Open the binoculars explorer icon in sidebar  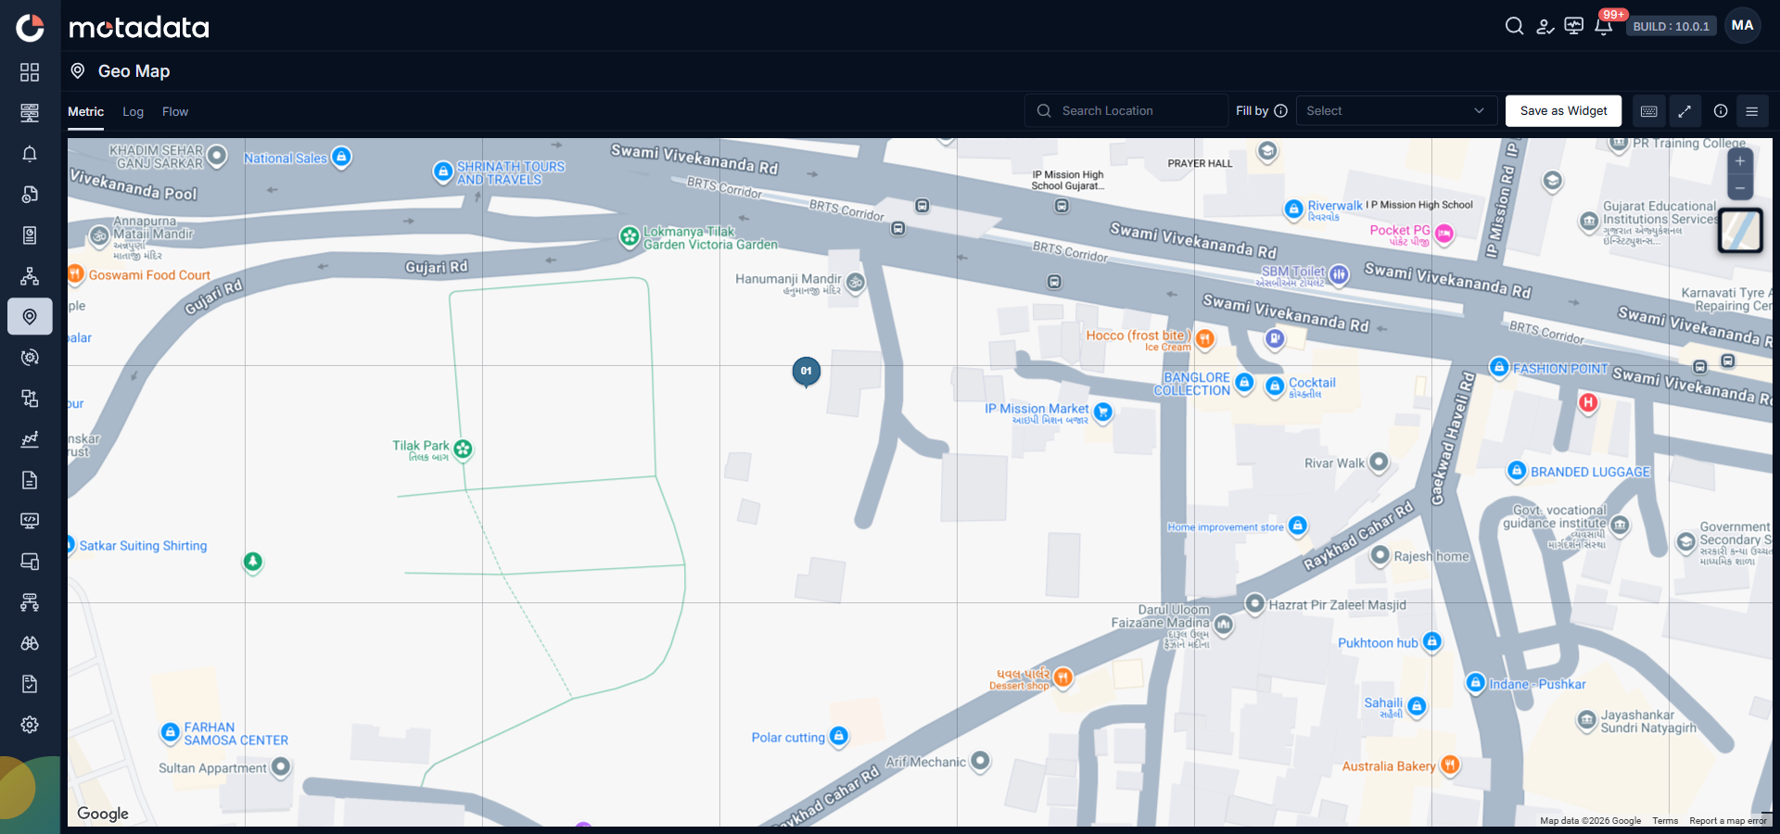(x=30, y=643)
